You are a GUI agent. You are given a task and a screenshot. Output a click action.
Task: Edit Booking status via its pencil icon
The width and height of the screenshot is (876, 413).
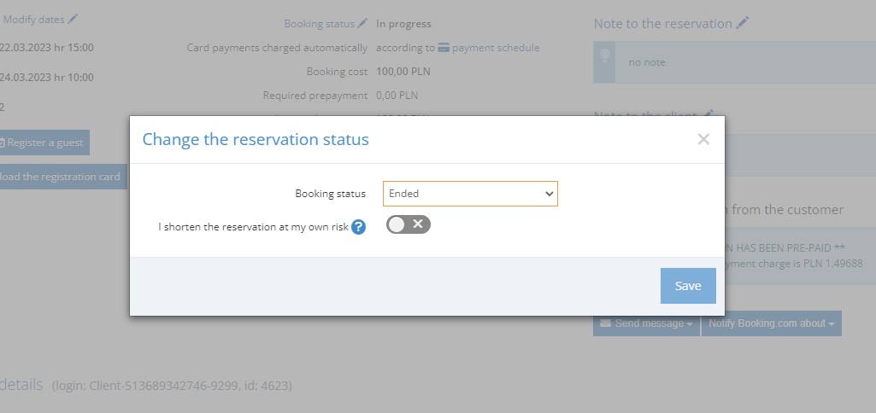[x=362, y=23]
